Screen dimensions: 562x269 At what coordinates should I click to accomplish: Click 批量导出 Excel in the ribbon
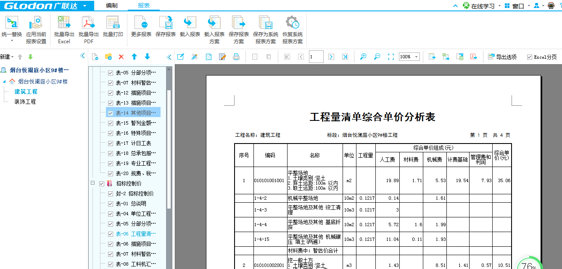click(64, 30)
